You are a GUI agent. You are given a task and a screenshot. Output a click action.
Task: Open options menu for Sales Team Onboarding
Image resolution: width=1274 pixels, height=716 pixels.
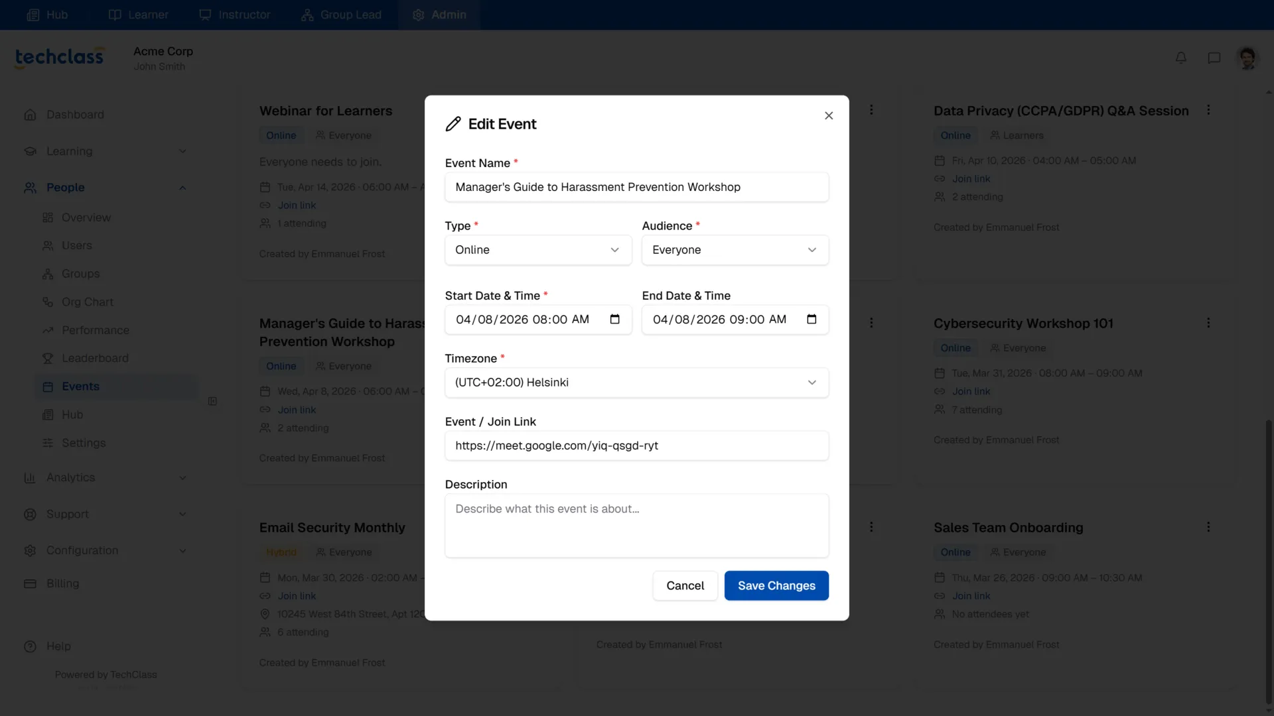(1208, 527)
